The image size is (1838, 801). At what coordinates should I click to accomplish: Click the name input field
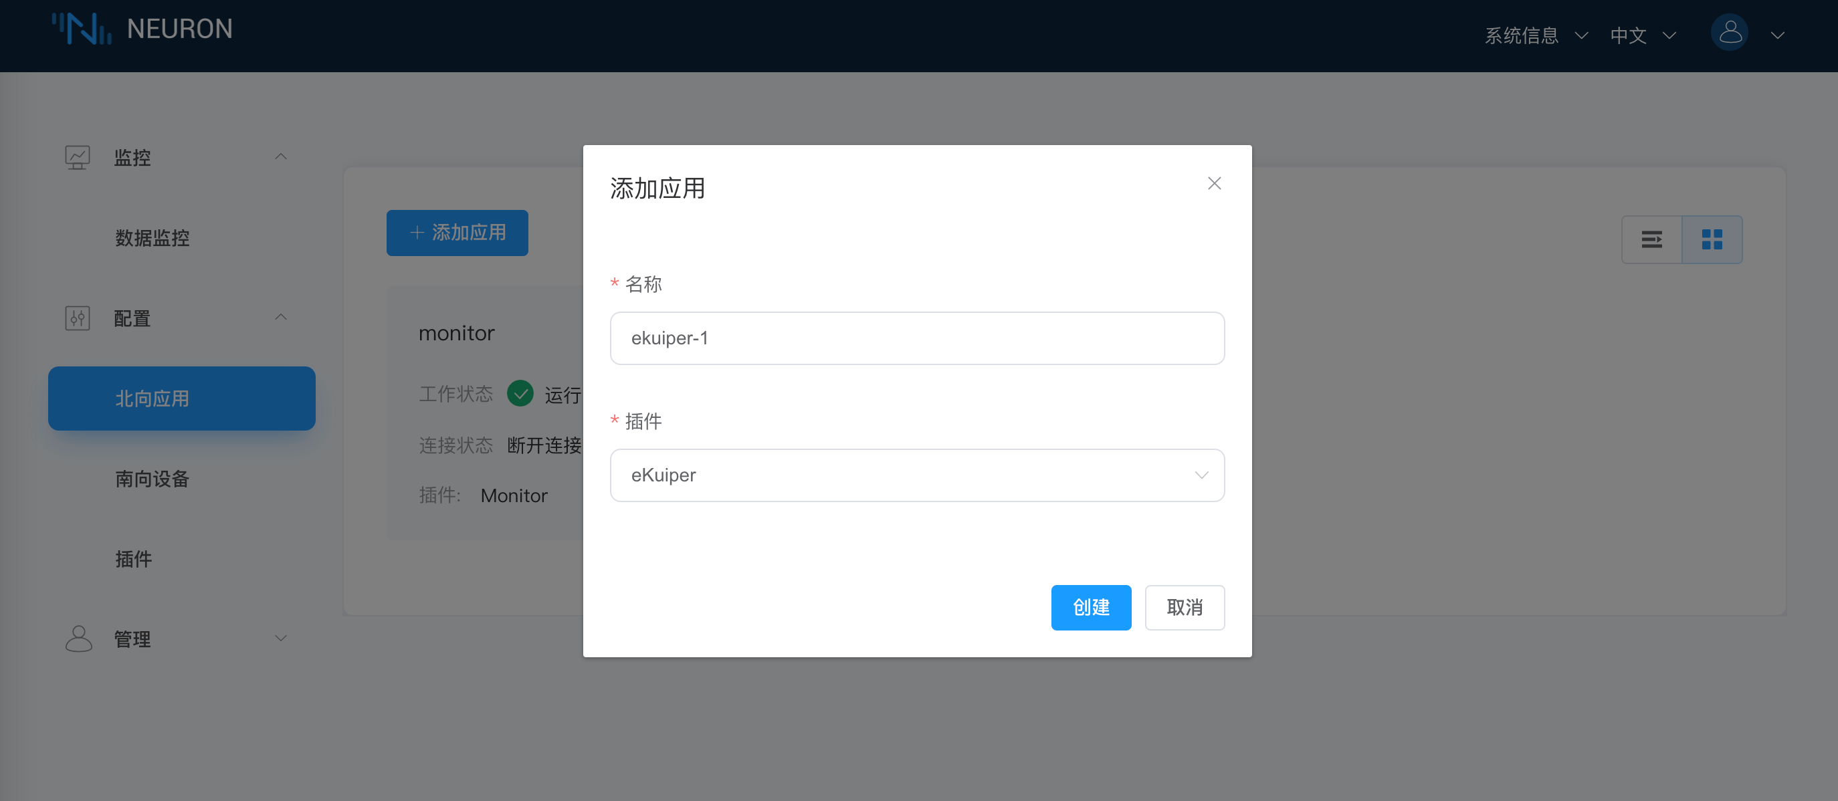[917, 338]
